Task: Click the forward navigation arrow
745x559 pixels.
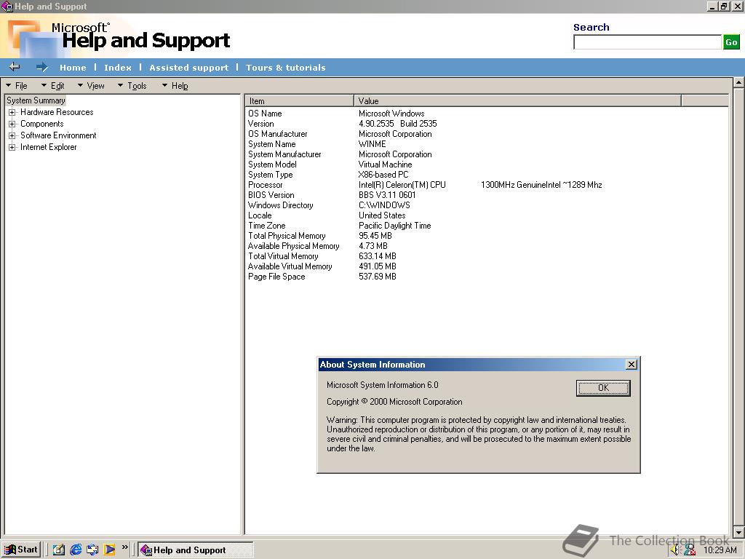Action: click(41, 67)
